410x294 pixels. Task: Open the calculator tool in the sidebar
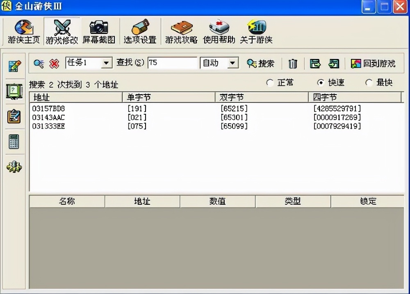tap(14, 142)
